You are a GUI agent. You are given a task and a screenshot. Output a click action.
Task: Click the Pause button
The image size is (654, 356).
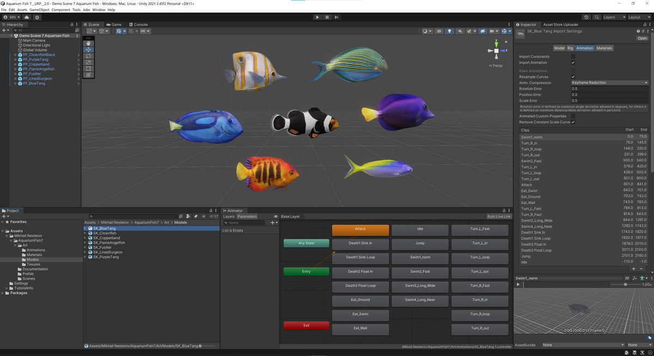coord(327,17)
